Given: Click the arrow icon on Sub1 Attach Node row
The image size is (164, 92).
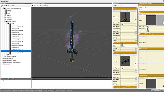Looking at the screenshot, I should tap(136, 23).
